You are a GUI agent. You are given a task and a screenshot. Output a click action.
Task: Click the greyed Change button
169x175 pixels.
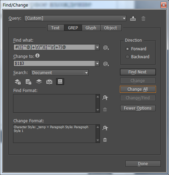coord(138,81)
